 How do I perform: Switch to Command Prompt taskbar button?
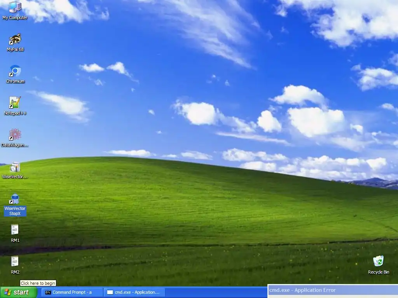pyautogui.click(x=72, y=292)
